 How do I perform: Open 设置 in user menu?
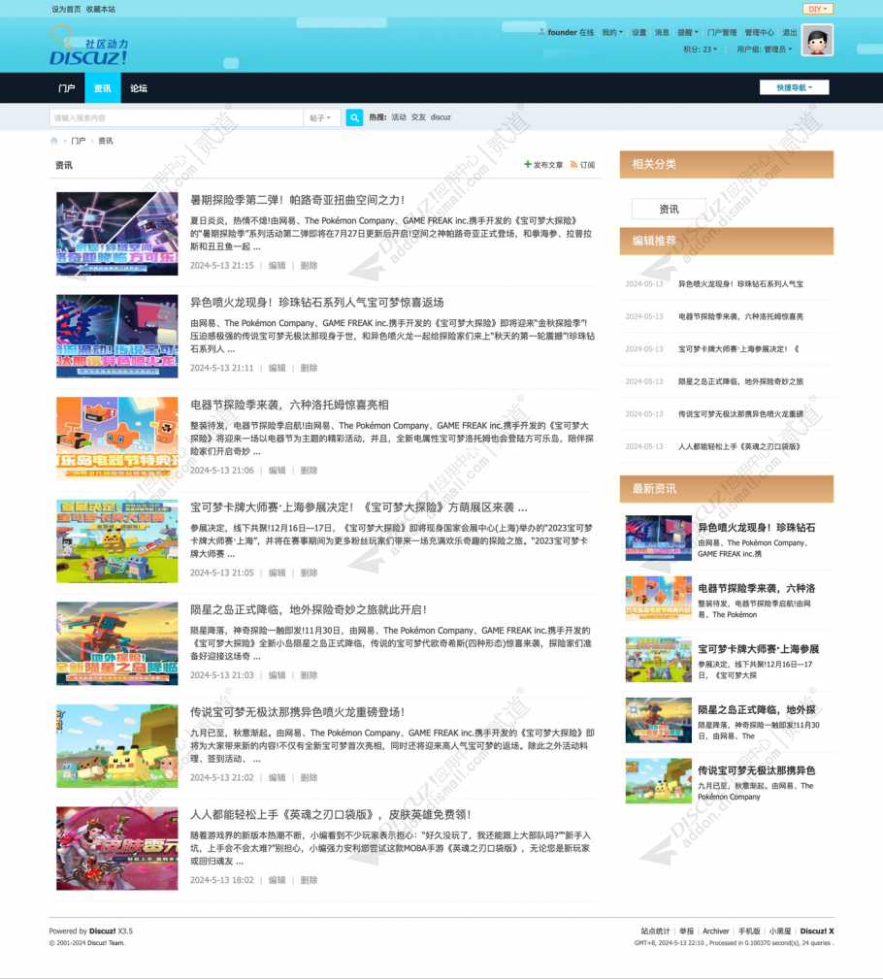tap(638, 32)
